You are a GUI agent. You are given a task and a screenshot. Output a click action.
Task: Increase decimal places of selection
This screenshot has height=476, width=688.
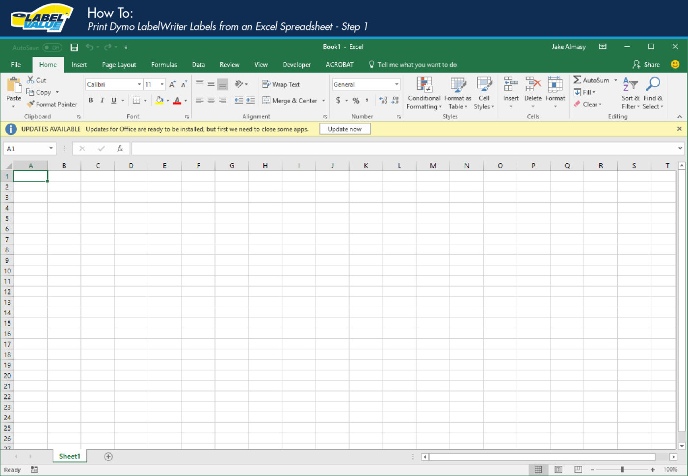(383, 100)
